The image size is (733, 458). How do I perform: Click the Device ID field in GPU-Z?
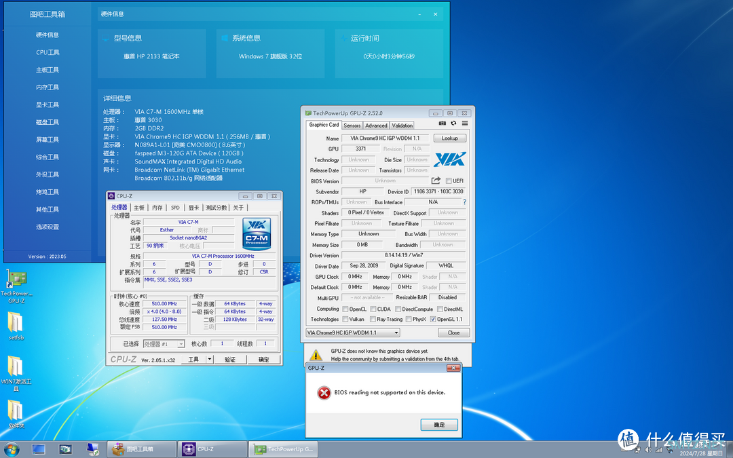click(438, 191)
